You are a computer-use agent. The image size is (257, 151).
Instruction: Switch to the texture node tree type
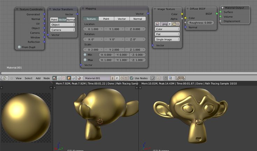[x=63, y=78]
